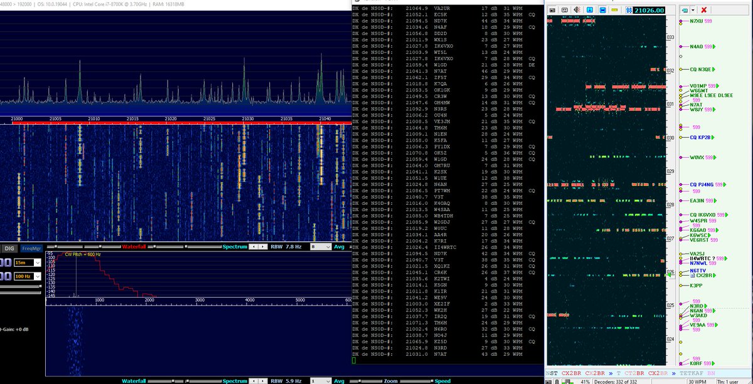753x384 pixels.
Task: Select the VO1MP spot in the band map
Action: click(x=698, y=86)
